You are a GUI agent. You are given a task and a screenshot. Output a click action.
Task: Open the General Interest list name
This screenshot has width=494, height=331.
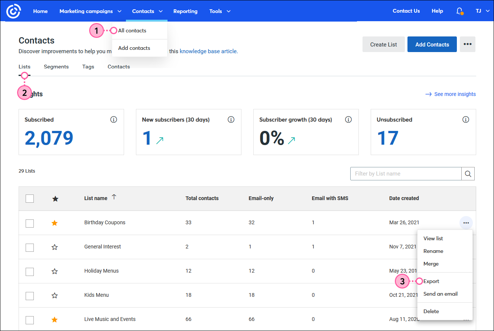click(x=103, y=247)
